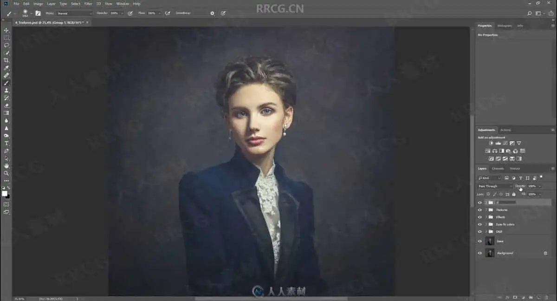Image resolution: width=557 pixels, height=301 pixels.
Task: Select the Lasso tool
Action: [x=6, y=45]
